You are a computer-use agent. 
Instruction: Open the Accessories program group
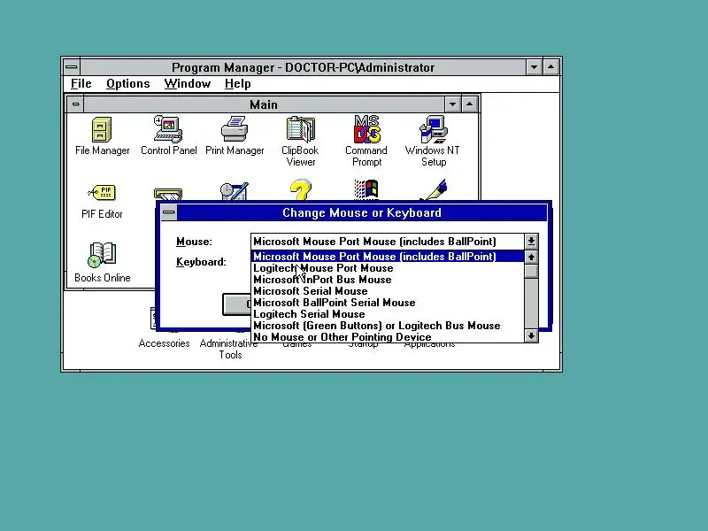tap(164, 343)
